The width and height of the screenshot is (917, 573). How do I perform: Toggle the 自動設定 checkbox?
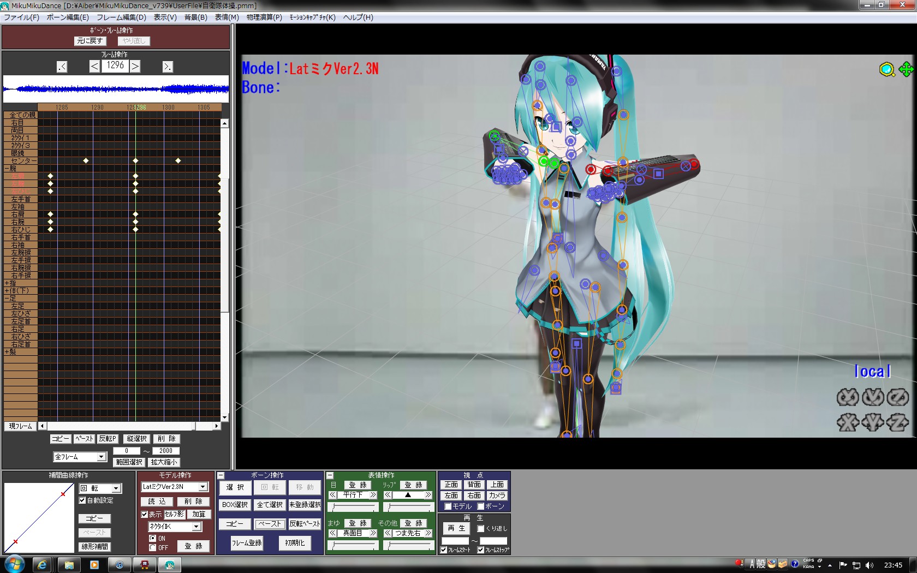point(82,500)
